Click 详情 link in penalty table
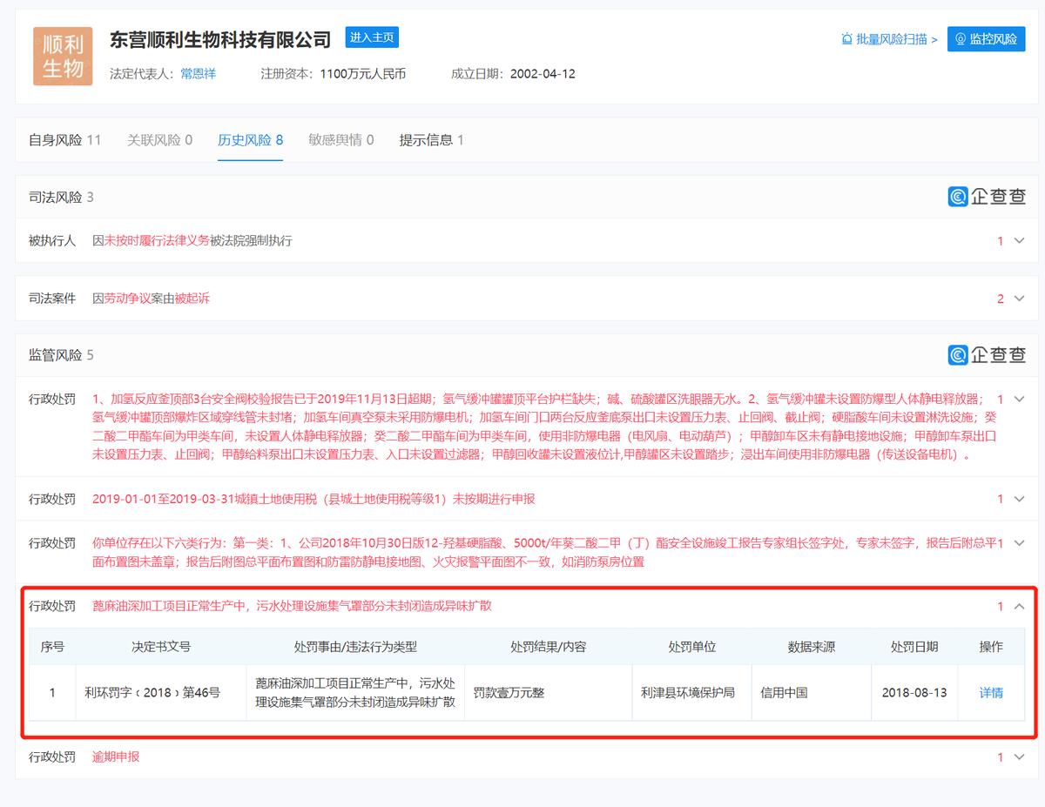1045x807 pixels. [x=991, y=693]
